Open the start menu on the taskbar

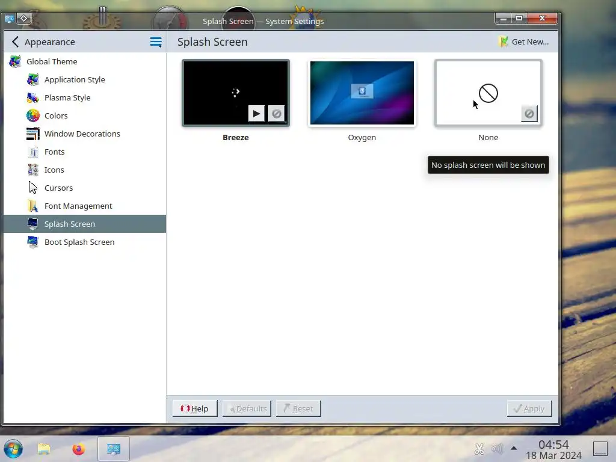click(13, 449)
